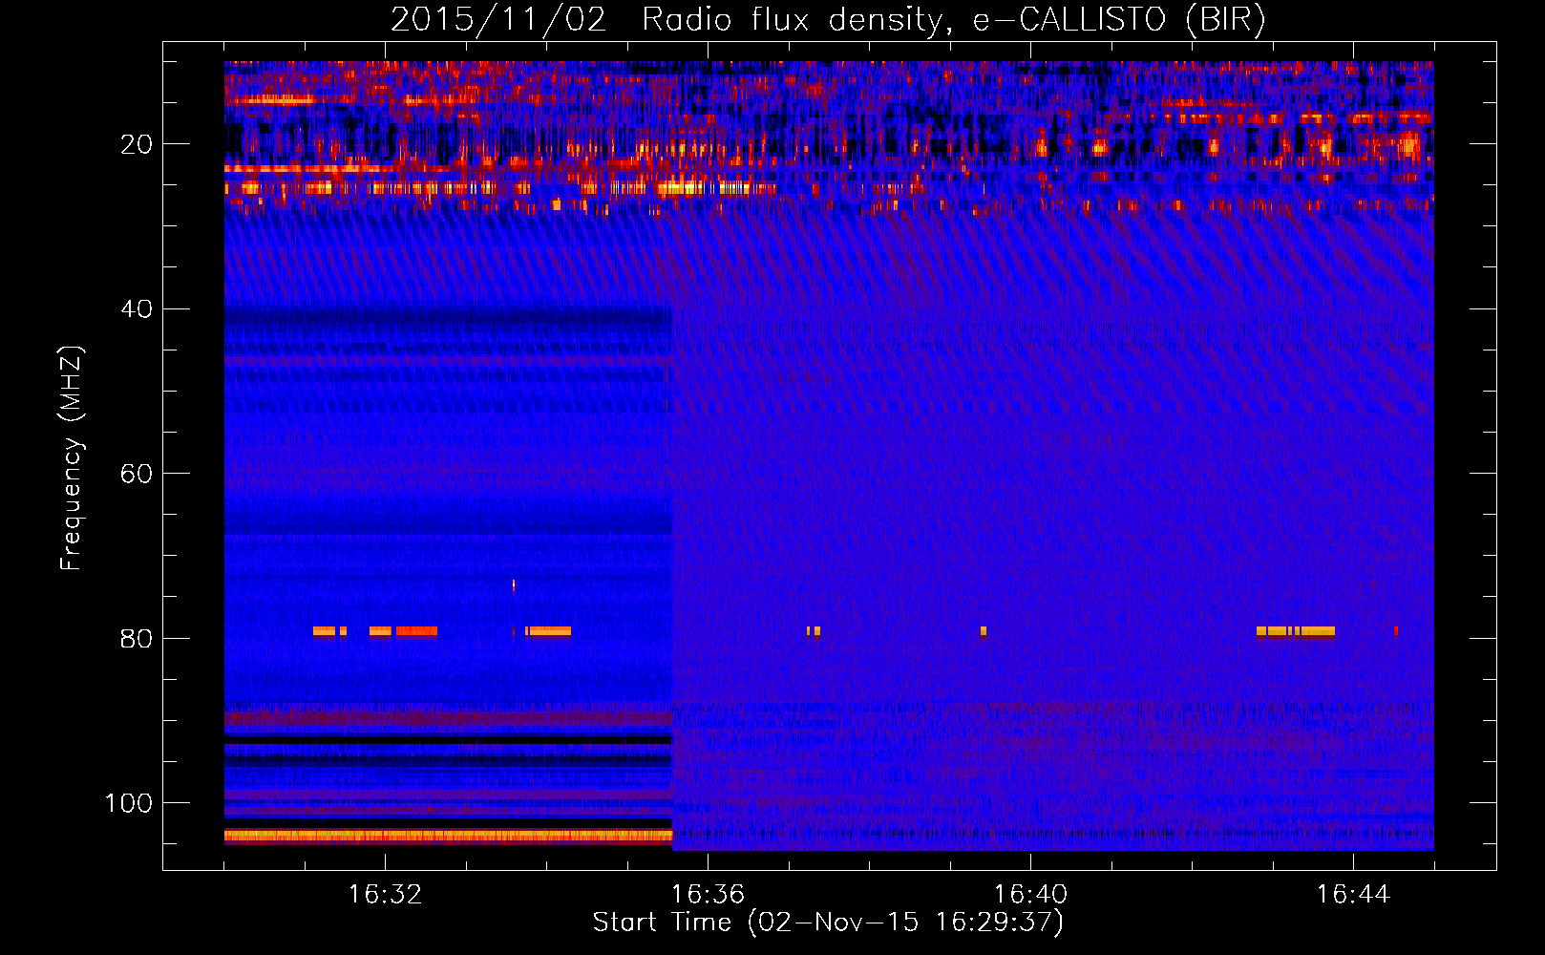Click the 80 MHz frequency tick label
This screenshot has width=1545, height=955.
137,638
